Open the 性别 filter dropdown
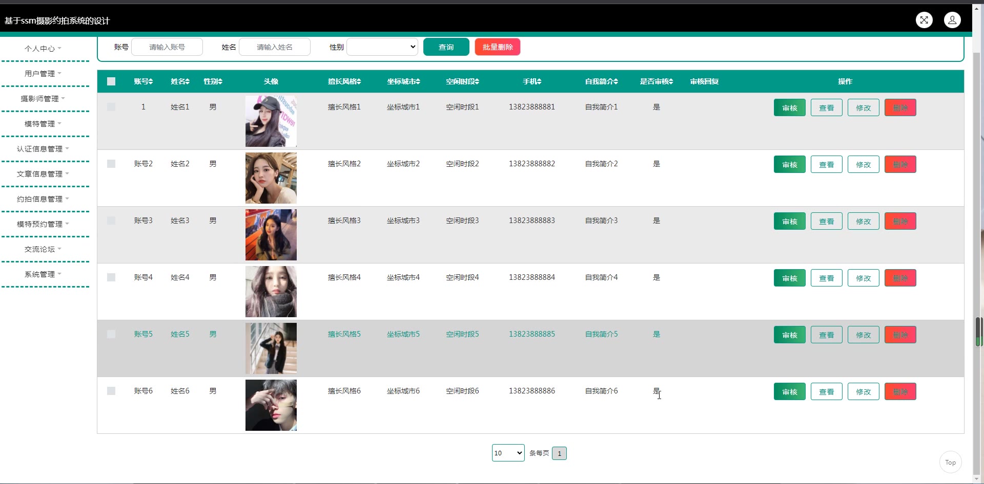Screen dimensions: 984x484 [382, 47]
